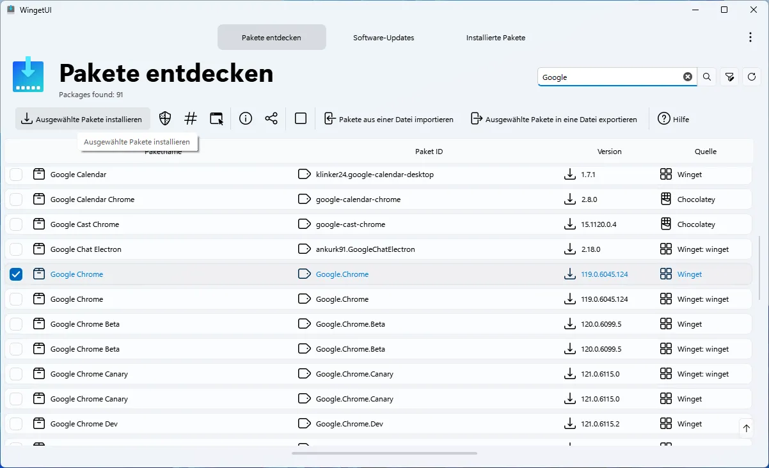Open package details with the info icon

[246, 118]
